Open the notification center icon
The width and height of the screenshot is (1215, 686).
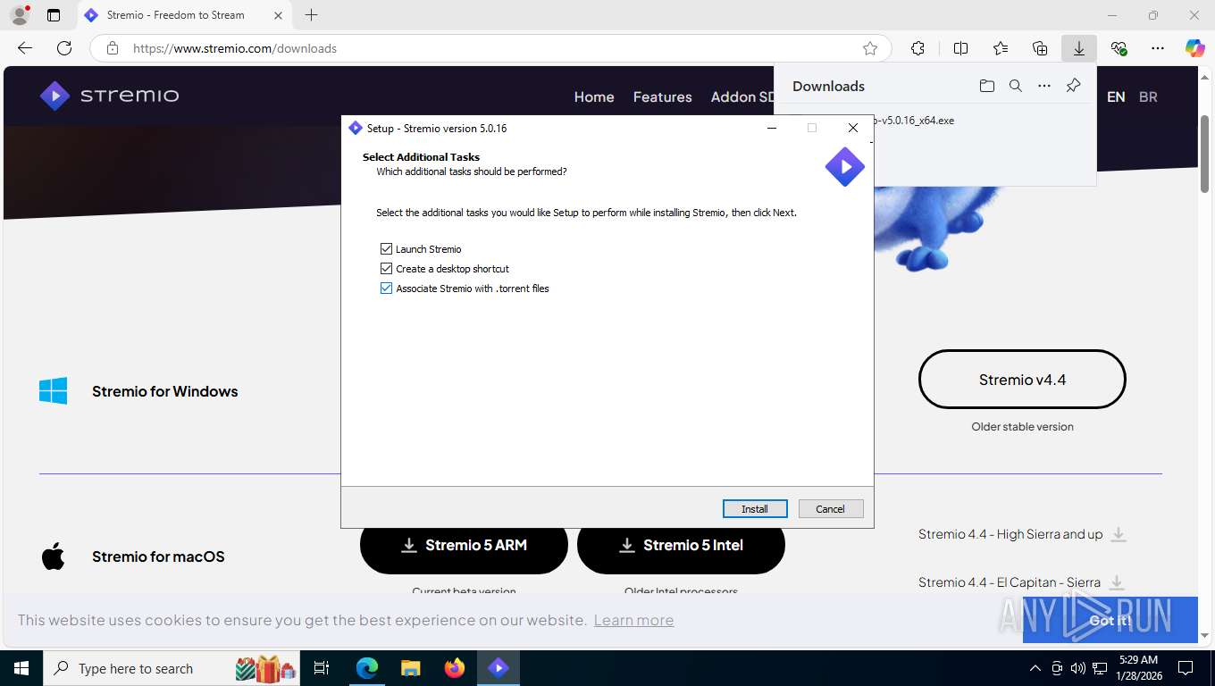(1186, 668)
